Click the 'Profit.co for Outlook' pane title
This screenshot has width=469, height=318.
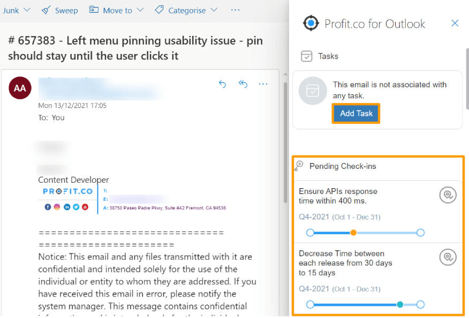(x=374, y=24)
